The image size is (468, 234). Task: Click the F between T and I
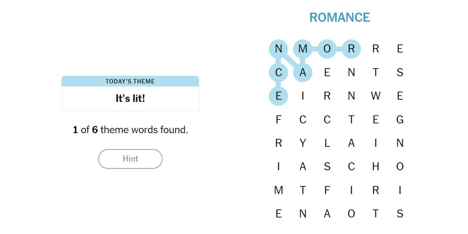click(x=327, y=190)
